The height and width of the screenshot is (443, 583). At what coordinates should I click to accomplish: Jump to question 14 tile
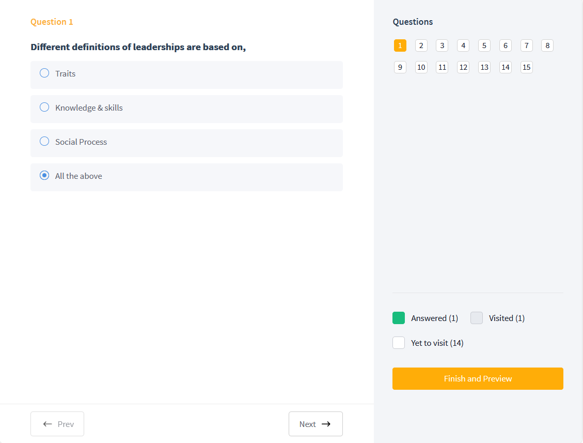505,67
